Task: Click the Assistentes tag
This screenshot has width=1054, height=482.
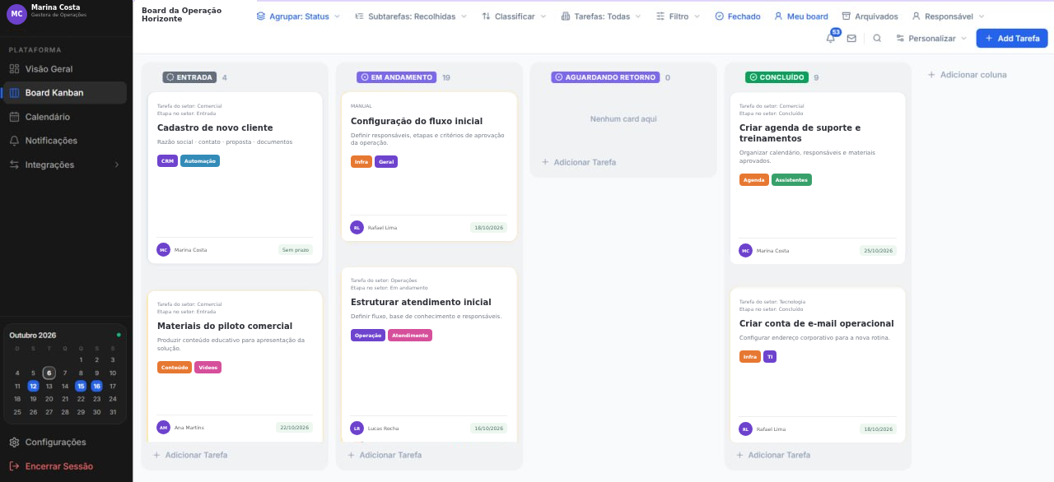Action: click(x=791, y=179)
